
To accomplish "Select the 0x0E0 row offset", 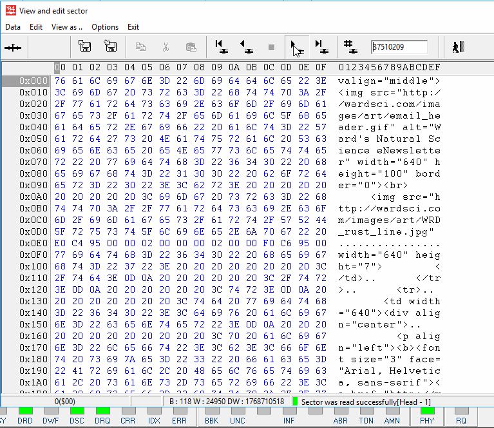I will click(x=33, y=243).
